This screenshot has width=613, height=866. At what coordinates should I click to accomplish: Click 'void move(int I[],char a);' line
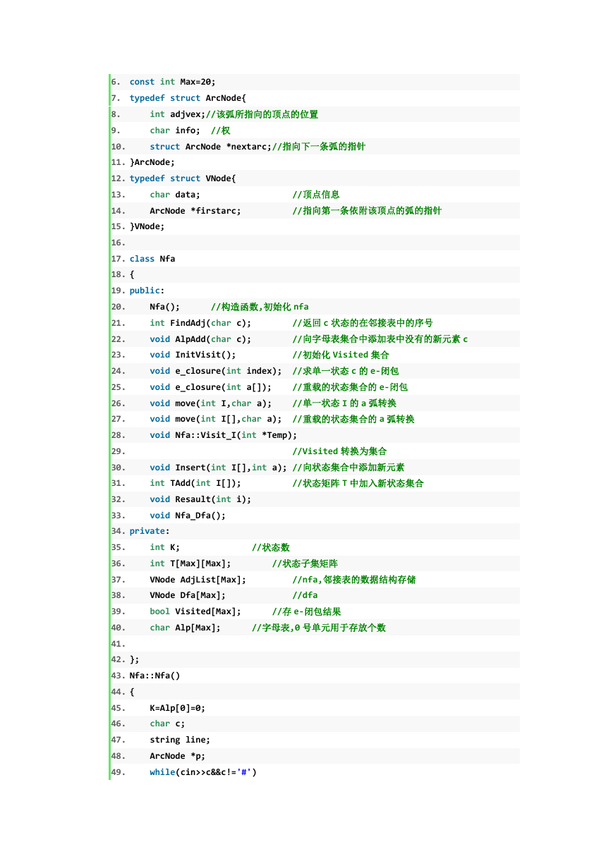click(x=216, y=419)
